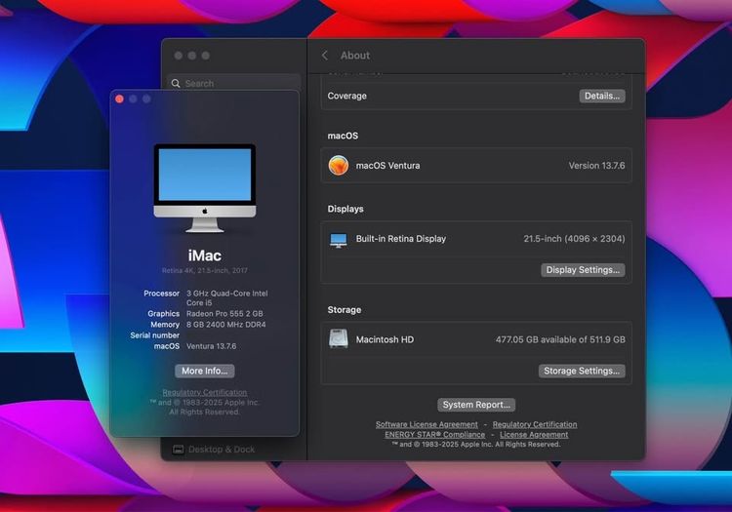Click the macOS Ventura logo icon
This screenshot has height=512, width=732.
click(x=339, y=166)
